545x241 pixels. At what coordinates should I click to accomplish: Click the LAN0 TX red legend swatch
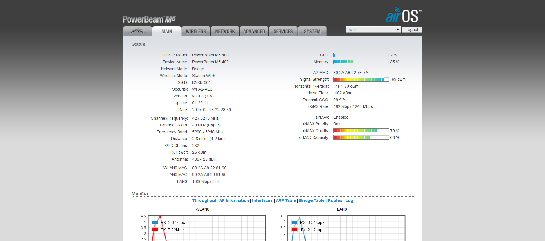pyautogui.click(x=295, y=230)
